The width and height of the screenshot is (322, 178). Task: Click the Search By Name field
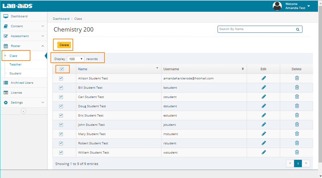[x=256, y=29]
